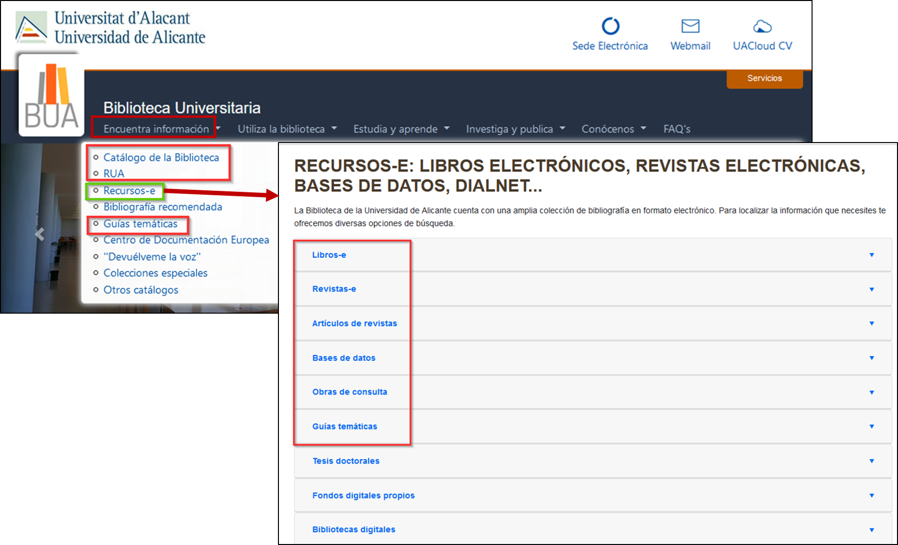Select Recursos-e from the menu list
The width and height of the screenshot is (898, 545).
tap(129, 191)
